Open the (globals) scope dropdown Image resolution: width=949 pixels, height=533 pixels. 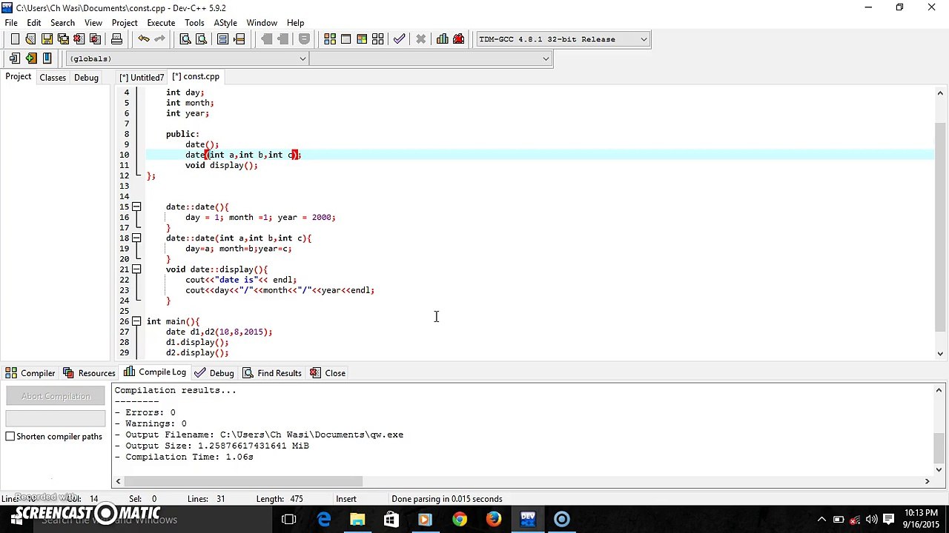[188, 58]
